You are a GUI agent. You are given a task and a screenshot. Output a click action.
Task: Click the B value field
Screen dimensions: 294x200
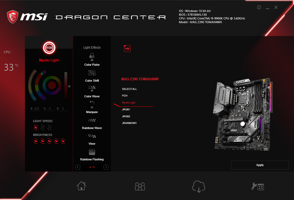62,109
